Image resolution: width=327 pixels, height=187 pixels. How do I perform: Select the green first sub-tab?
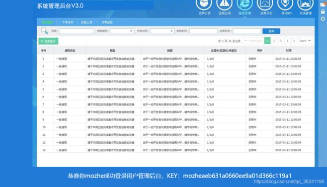pyautogui.click(x=48, y=22)
